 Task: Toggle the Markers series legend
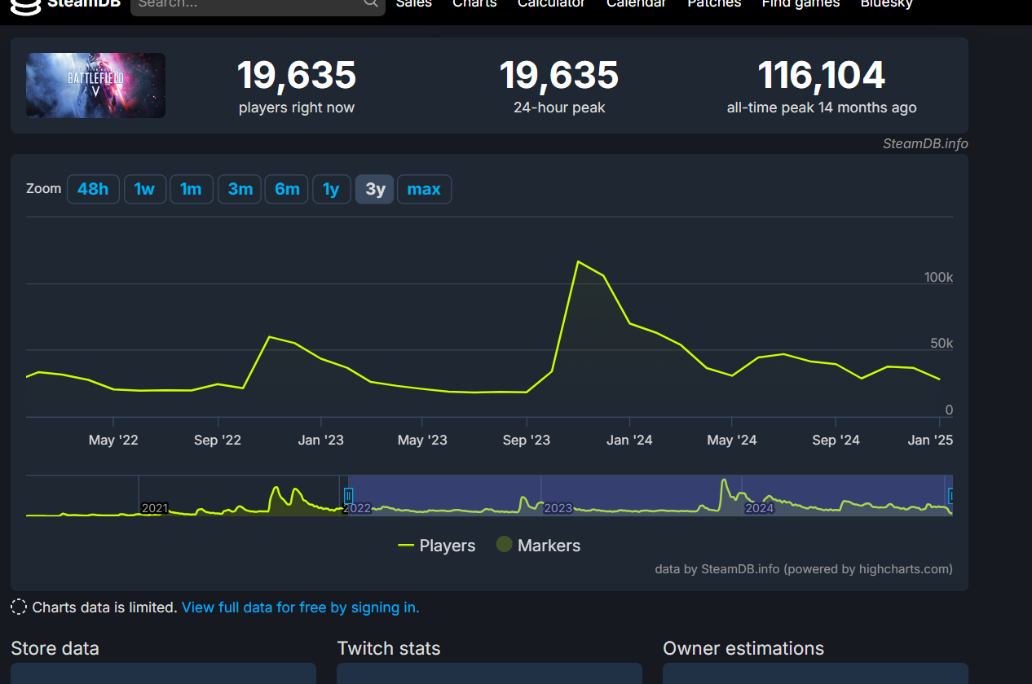click(538, 546)
